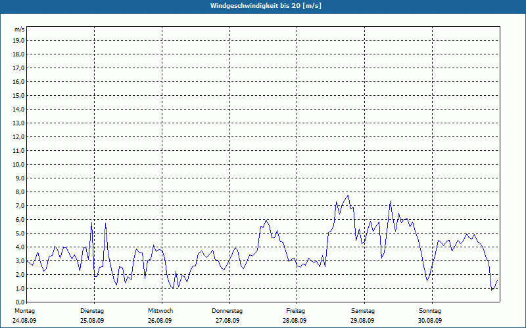Click the date "26.08.09"
This screenshot has height=328, width=526.
pyautogui.click(x=160, y=321)
